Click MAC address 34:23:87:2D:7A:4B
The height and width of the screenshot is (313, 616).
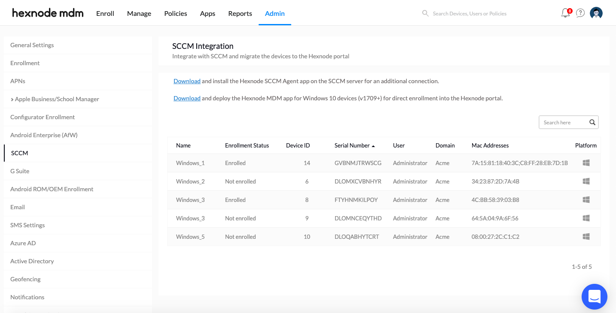tap(495, 181)
